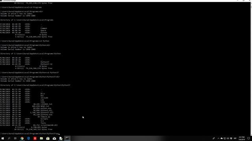Click the python37.dll file entry
Image resolution: width=252 pixels, height=141 pixels.
[x=47, y=112]
